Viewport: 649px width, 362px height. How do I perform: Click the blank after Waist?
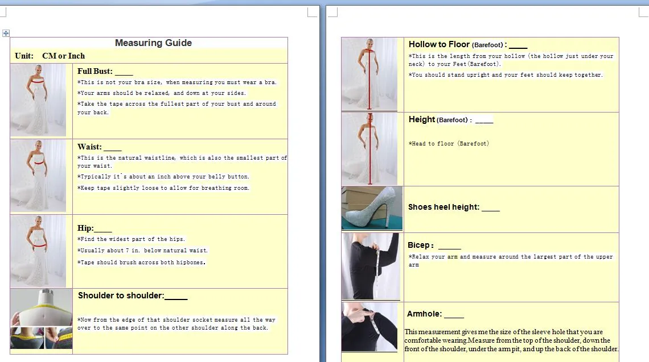tap(113, 148)
